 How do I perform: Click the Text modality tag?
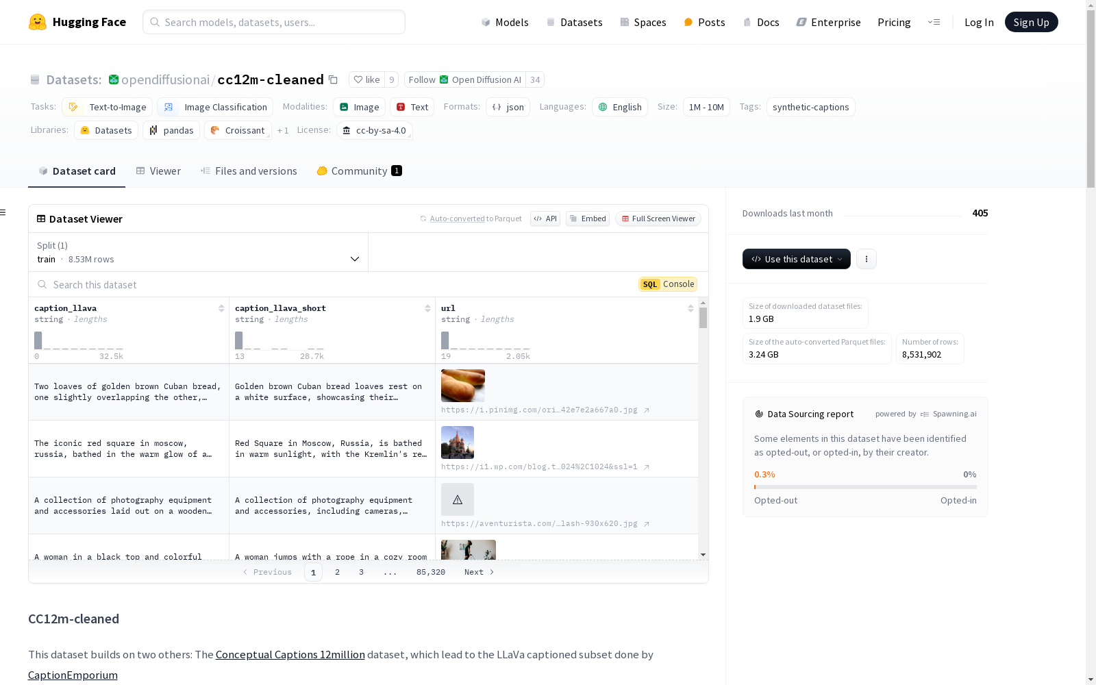coord(412,107)
